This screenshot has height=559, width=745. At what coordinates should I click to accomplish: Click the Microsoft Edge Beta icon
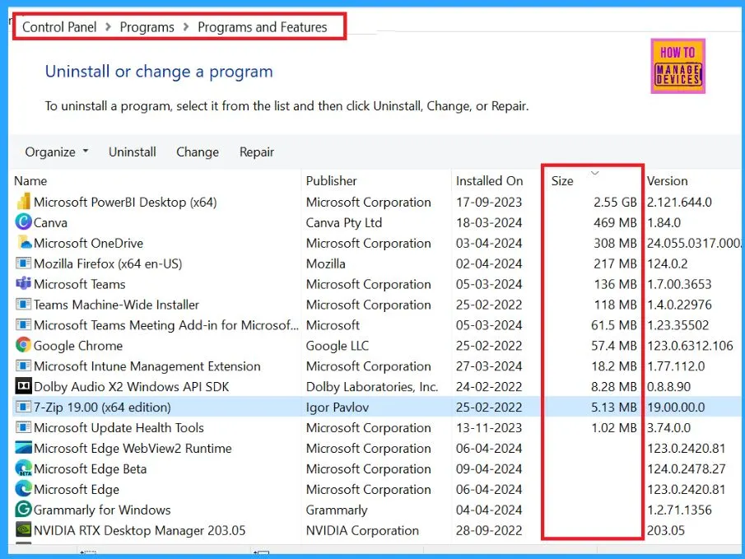click(x=23, y=468)
